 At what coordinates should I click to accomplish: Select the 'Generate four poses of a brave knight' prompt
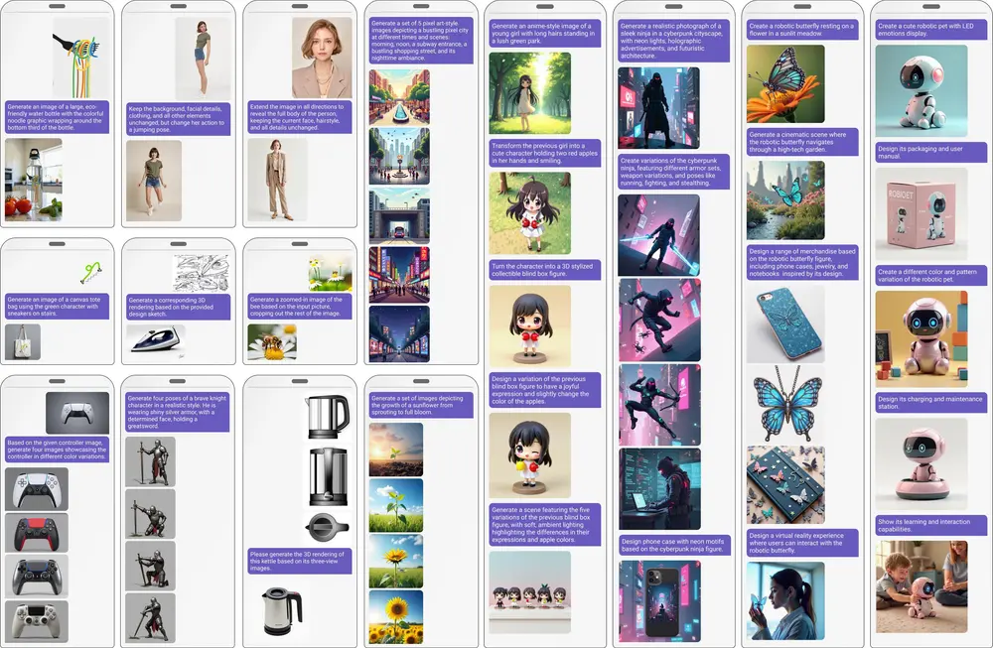(178, 412)
